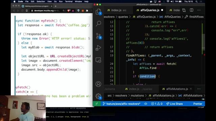Open Spotlight search in the menu bar
216x121 pixels.
(196, 1)
